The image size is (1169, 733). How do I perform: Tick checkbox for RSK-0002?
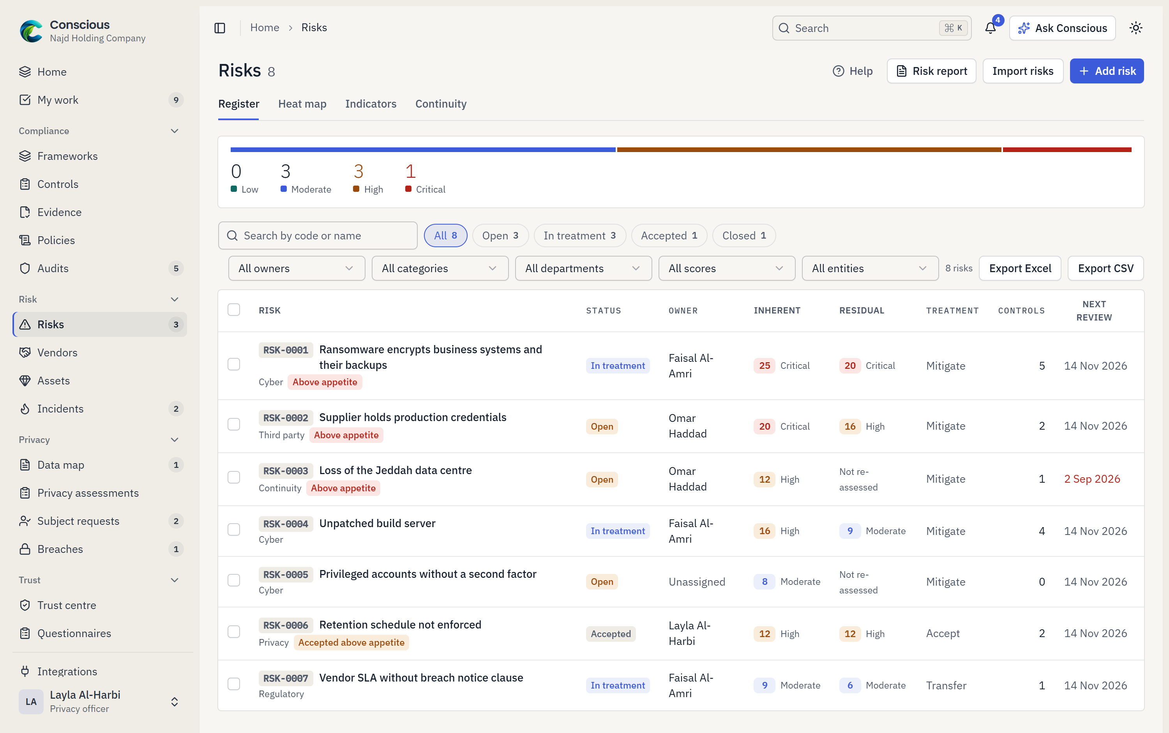(234, 425)
